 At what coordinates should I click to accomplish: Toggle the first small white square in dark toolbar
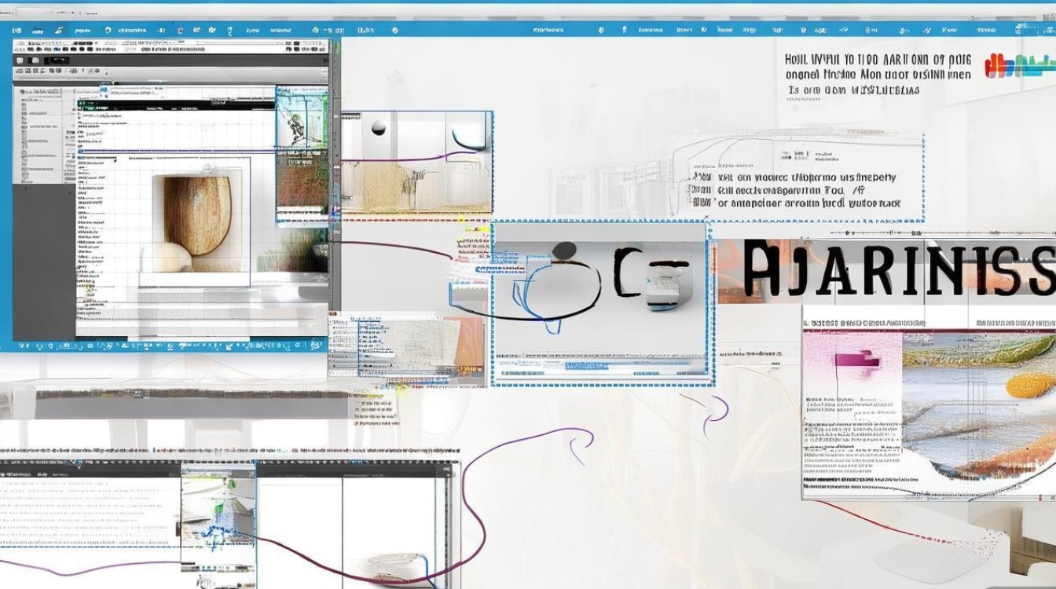(x=20, y=60)
